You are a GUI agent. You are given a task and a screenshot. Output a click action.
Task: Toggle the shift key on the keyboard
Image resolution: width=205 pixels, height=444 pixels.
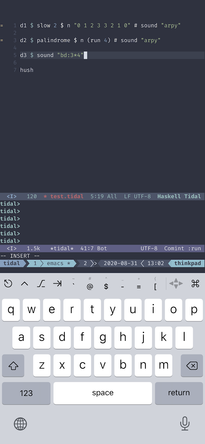[x=13, y=366]
